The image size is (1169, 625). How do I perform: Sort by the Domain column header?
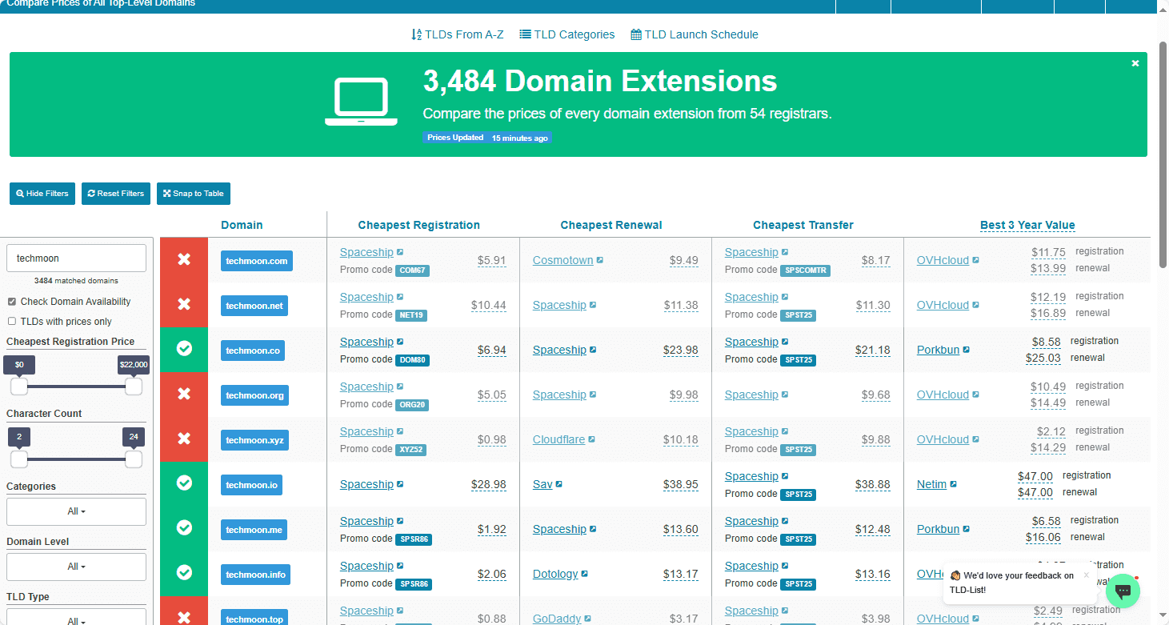[242, 225]
